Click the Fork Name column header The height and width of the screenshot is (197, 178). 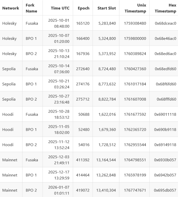31,8
